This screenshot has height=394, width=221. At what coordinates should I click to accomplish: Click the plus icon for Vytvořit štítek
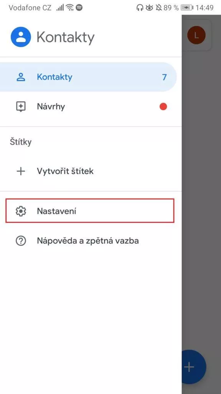pyautogui.click(x=21, y=171)
